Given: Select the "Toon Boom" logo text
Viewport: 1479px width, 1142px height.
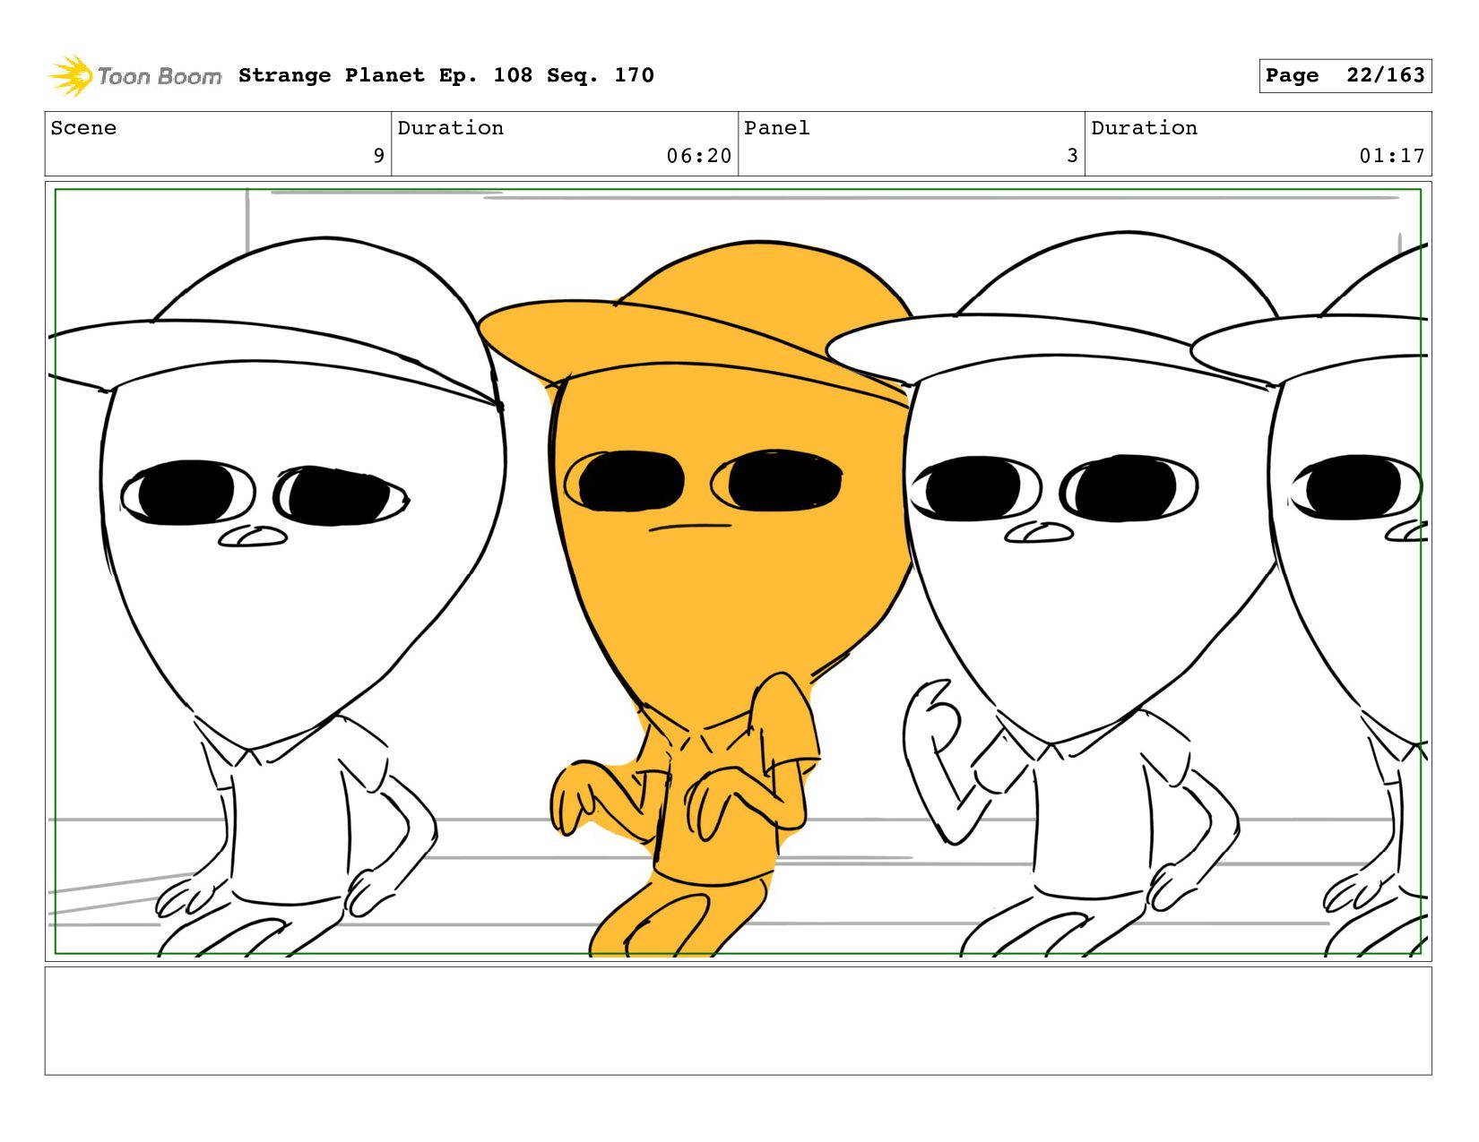Looking at the screenshot, I should coord(160,76).
